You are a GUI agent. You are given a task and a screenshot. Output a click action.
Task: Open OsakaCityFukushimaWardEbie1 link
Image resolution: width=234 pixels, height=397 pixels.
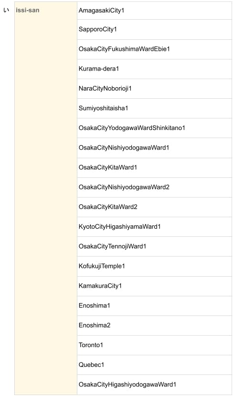pyautogui.click(x=124, y=49)
